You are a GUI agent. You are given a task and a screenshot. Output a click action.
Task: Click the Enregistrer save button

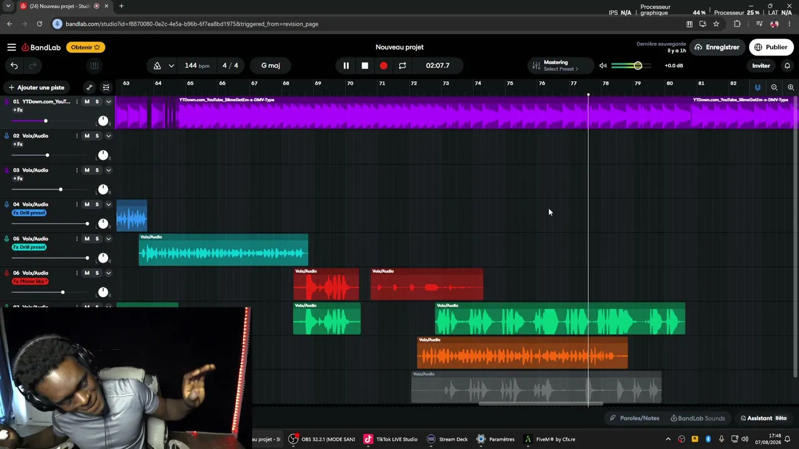tap(717, 47)
